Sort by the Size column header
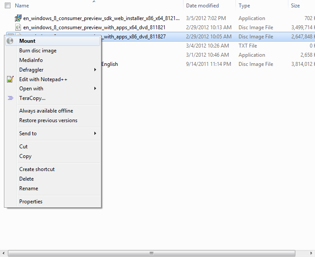 coord(295,6)
